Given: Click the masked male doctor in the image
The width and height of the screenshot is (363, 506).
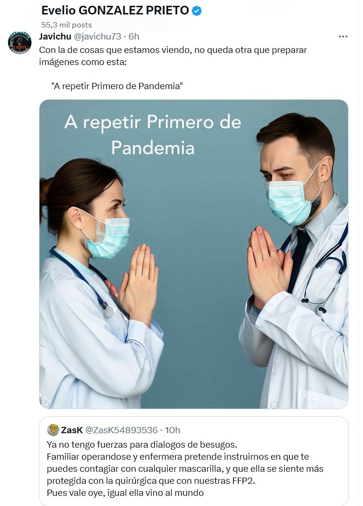Looking at the screenshot, I should [x=295, y=260].
